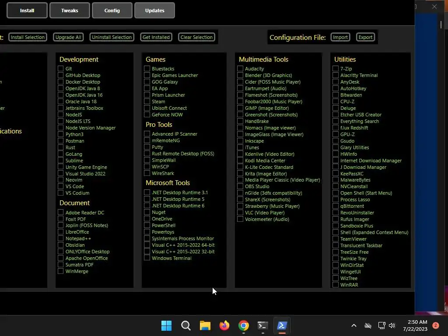This screenshot has width=448, height=336.
Task: Open Windows Start menu
Action: pyautogui.click(x=166, y=325)
